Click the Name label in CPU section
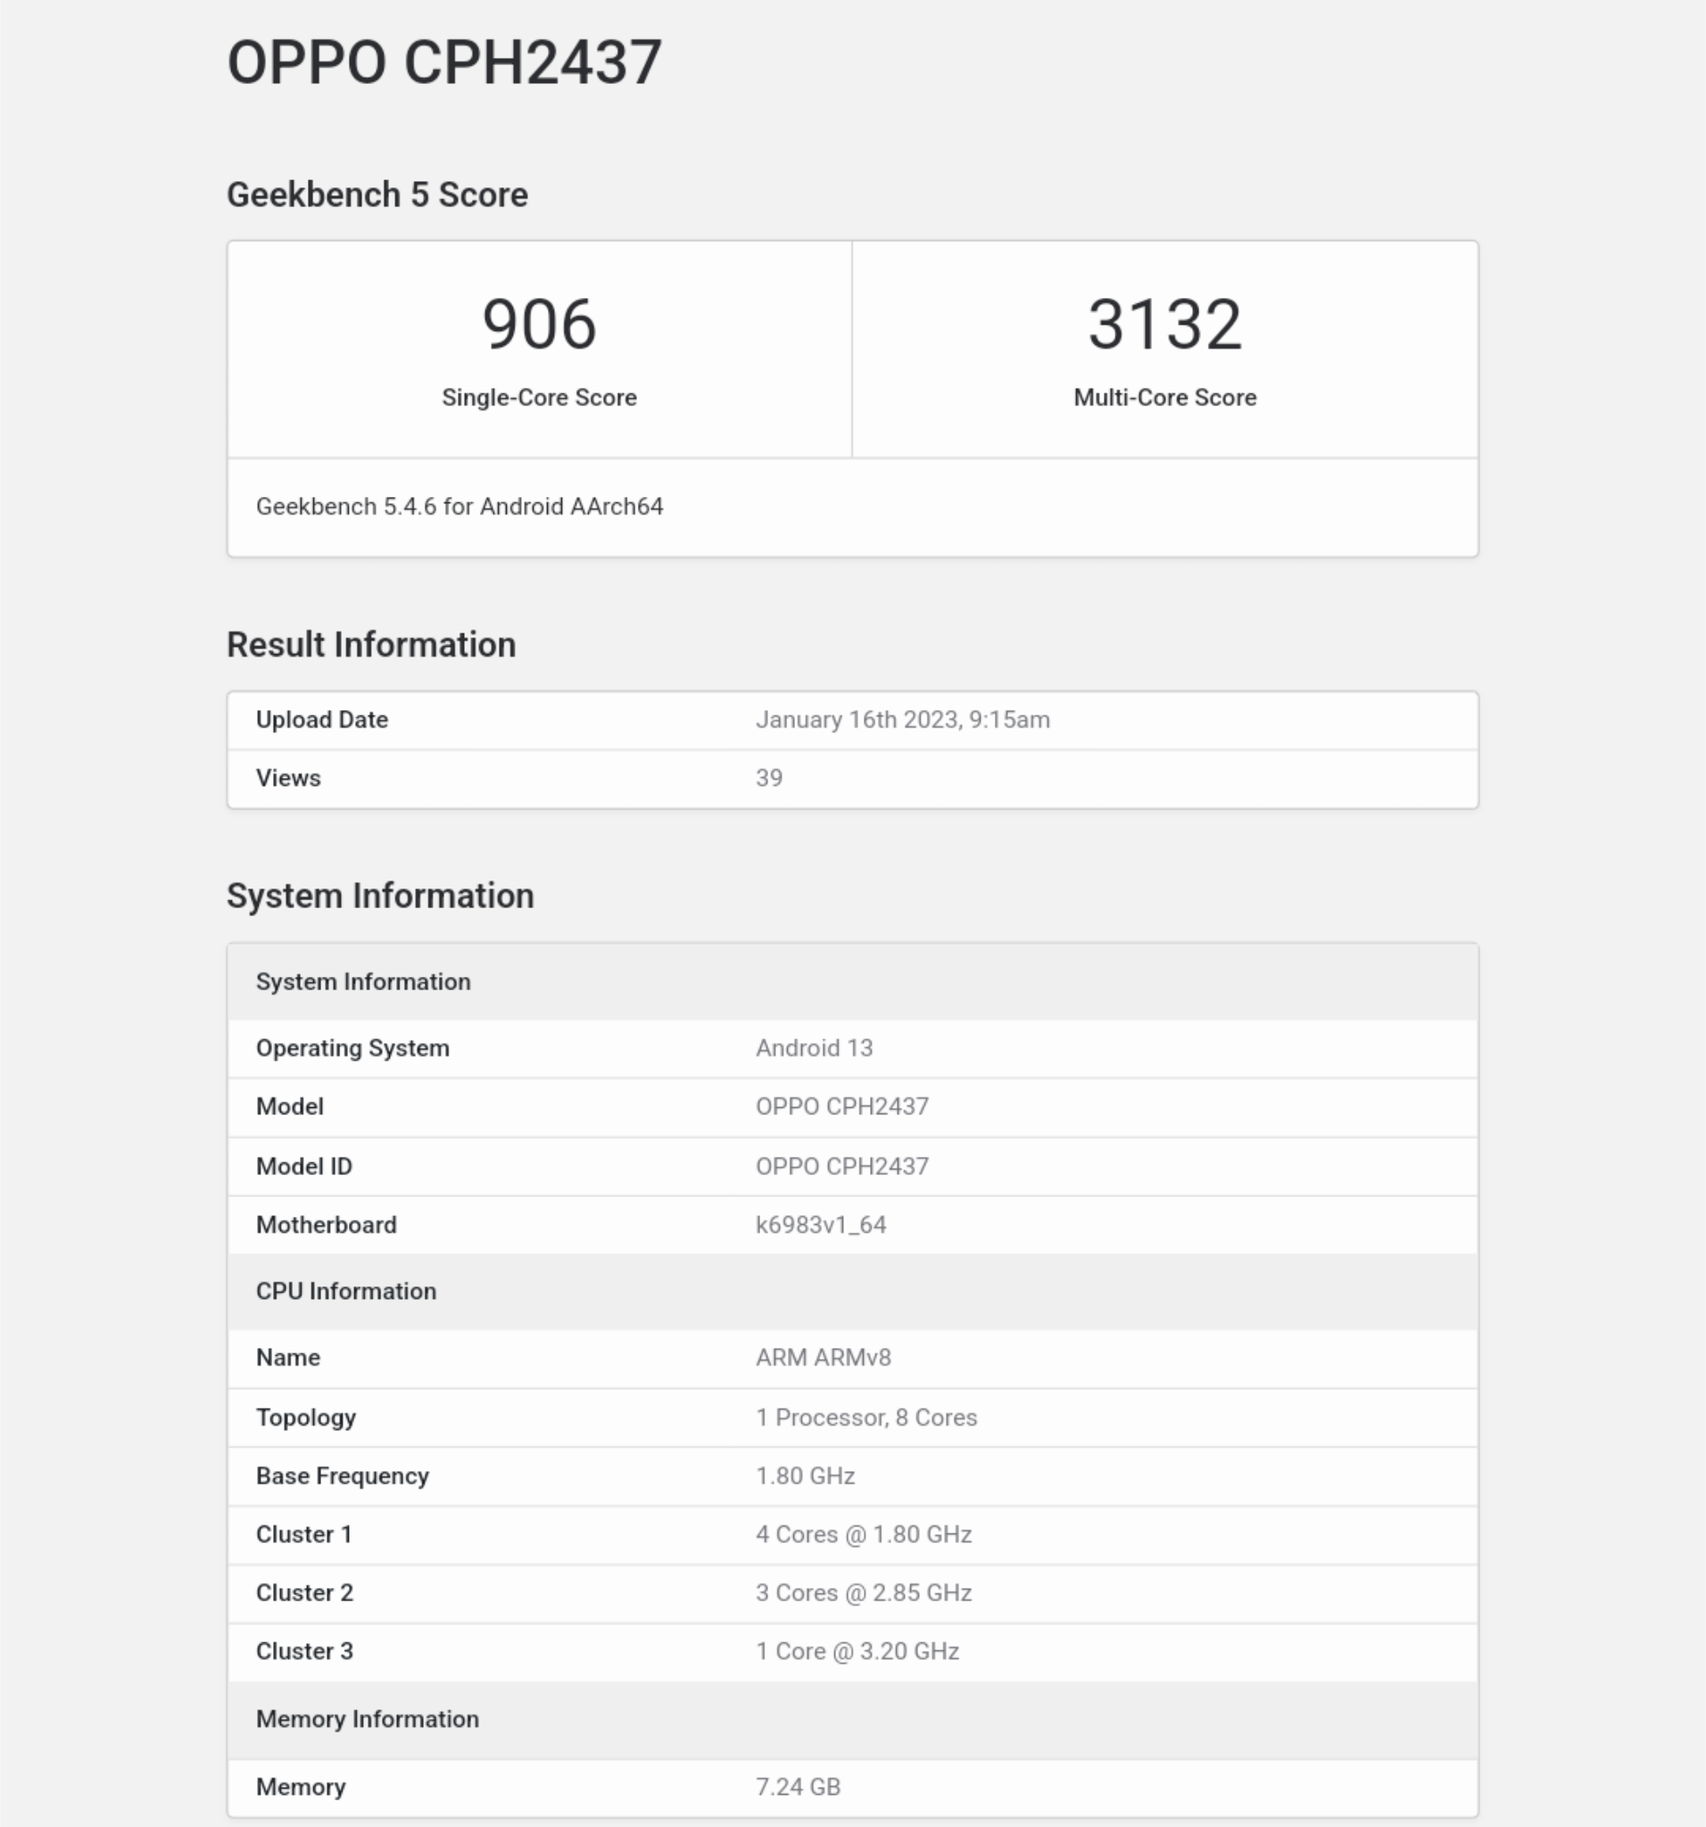This screenshot has height=1827, width=1706. [288, 1358]
